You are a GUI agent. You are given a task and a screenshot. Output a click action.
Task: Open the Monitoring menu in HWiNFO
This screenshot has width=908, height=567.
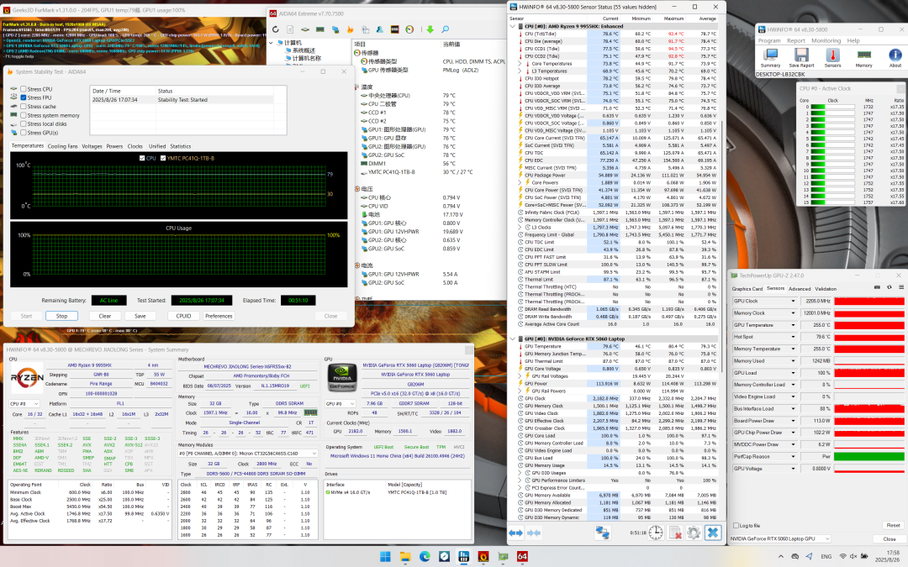(826, 40)
